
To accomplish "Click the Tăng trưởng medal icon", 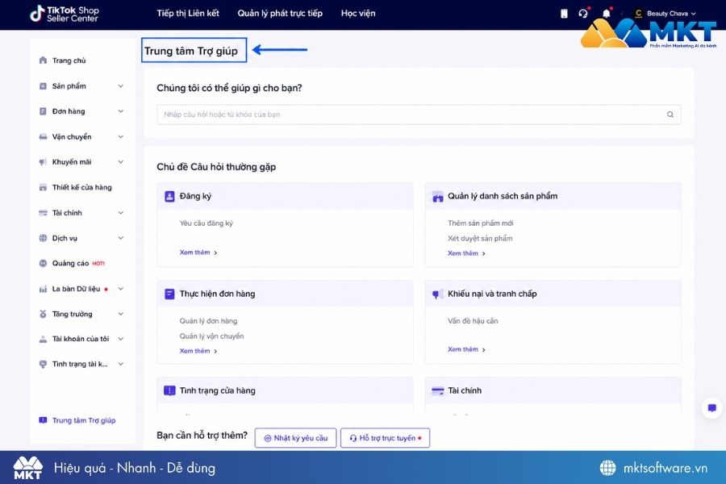I will click(x=43, y=314).
